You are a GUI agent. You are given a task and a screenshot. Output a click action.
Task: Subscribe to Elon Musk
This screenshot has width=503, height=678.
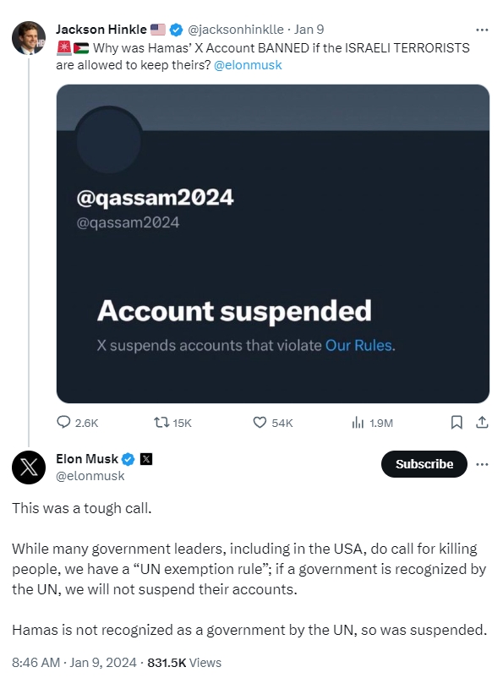tap(424, 464)
